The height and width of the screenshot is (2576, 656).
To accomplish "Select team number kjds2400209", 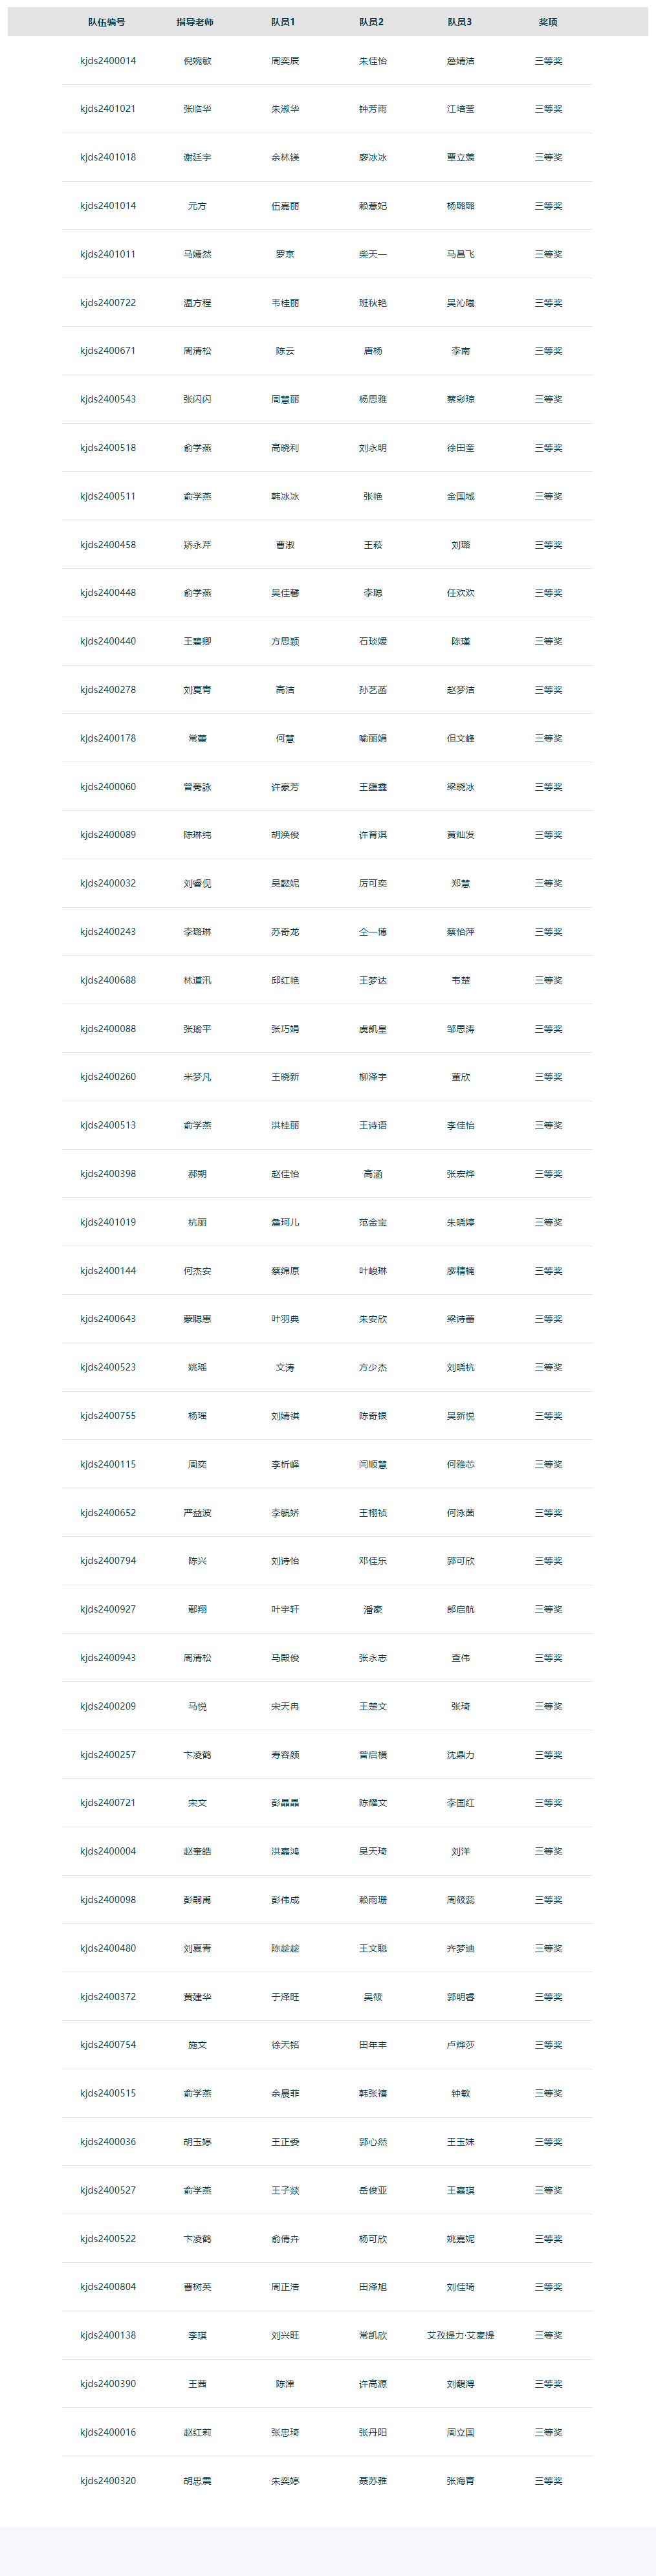I will coord(108,1706).
